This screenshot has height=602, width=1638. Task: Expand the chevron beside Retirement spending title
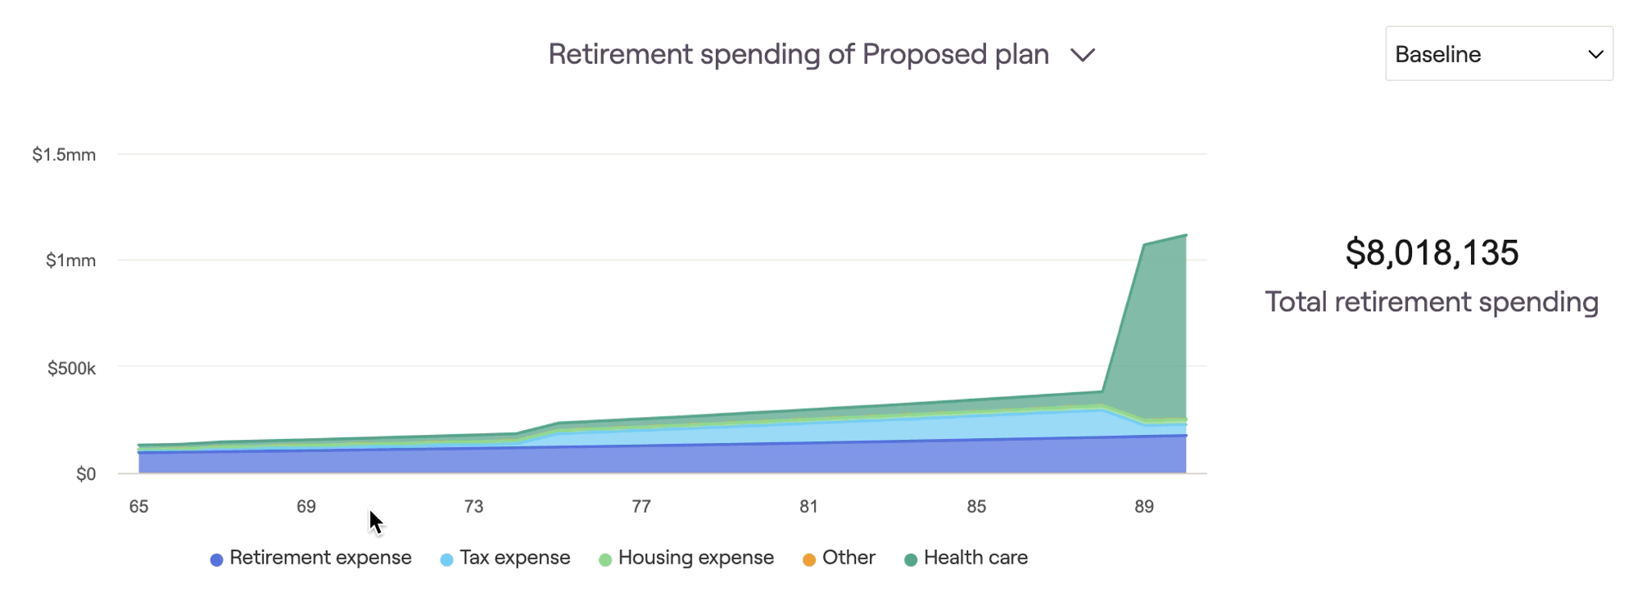click(1083, 55)
